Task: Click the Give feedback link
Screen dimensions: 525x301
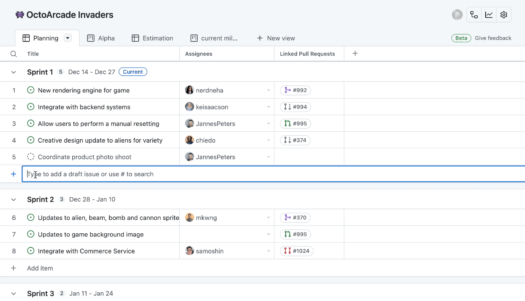Action: click(x=493, y=38)
